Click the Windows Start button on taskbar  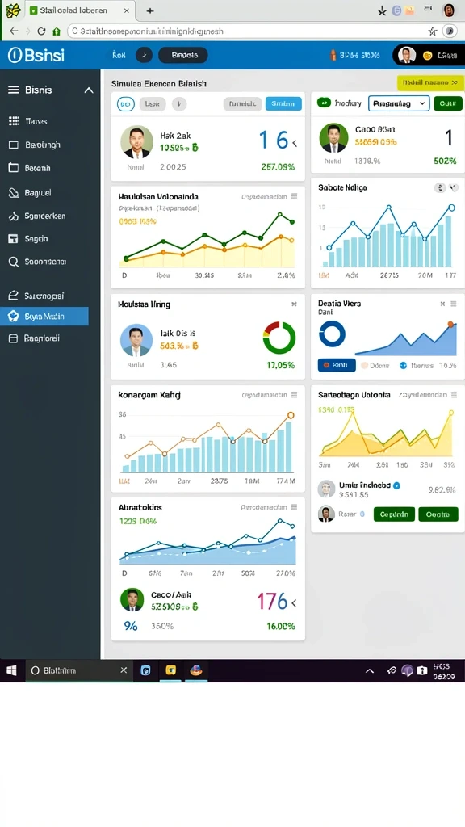[11, 670]
